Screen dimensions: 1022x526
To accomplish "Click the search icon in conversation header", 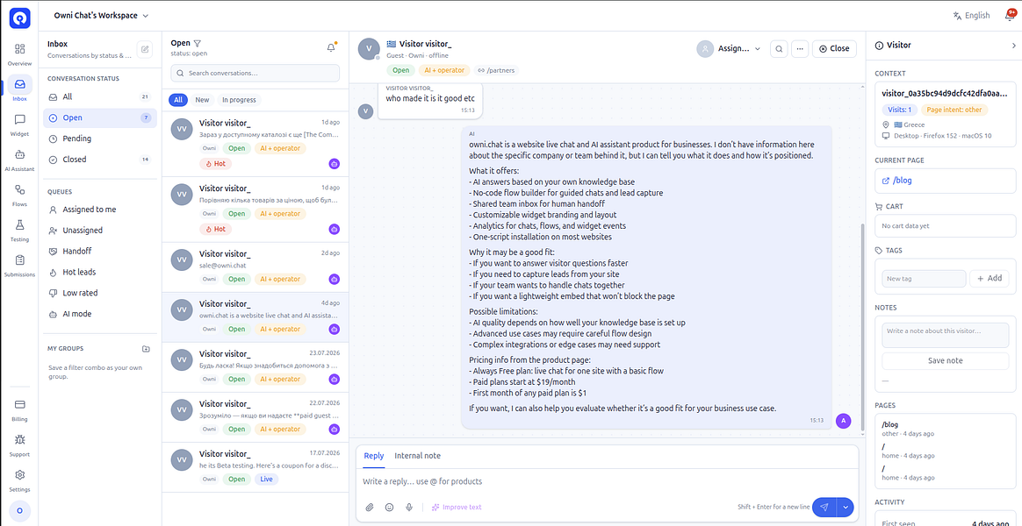I will tap(778, 48).
